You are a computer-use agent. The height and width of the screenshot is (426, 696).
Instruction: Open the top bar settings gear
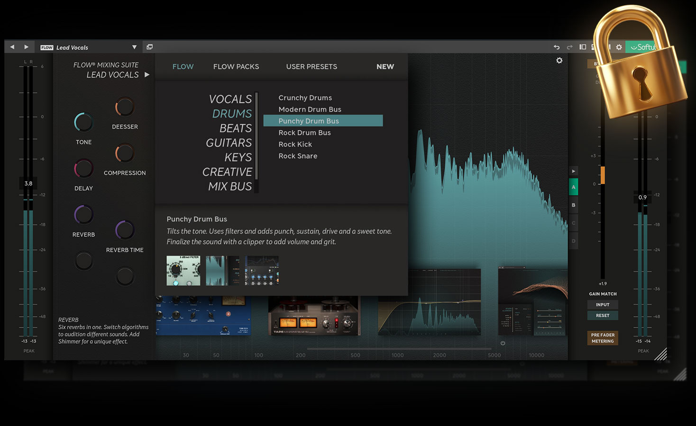click(x=619, y=47)
